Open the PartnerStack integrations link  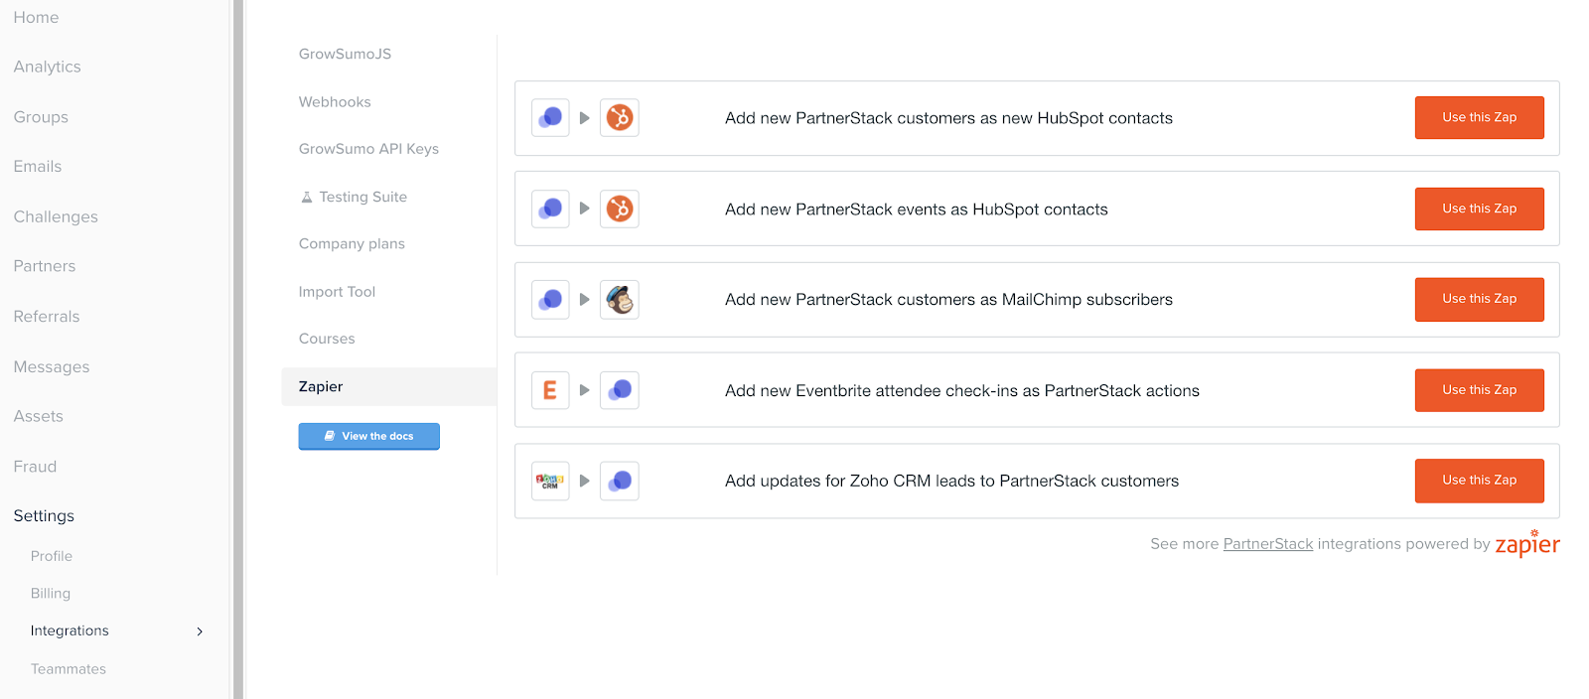click(1267, 544)
